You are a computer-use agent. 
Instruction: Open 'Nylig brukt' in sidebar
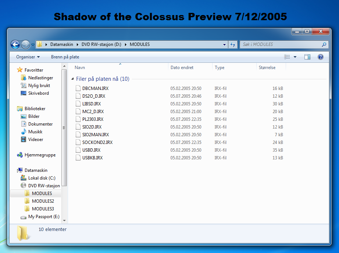39,86
